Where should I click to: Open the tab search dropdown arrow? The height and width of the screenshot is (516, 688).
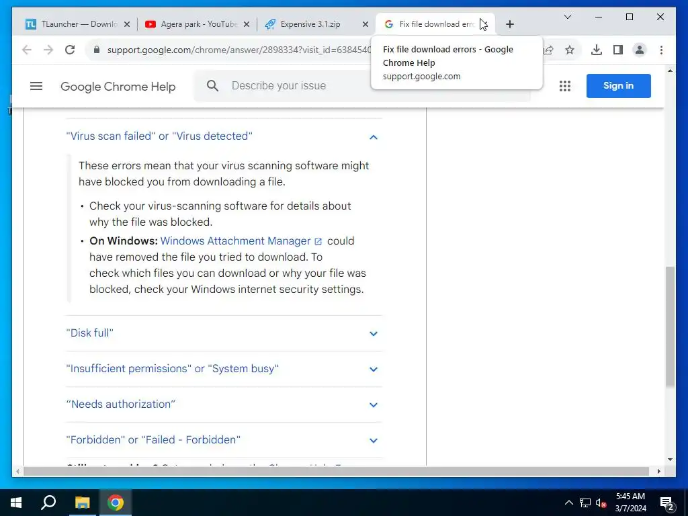tap(567, 17)
